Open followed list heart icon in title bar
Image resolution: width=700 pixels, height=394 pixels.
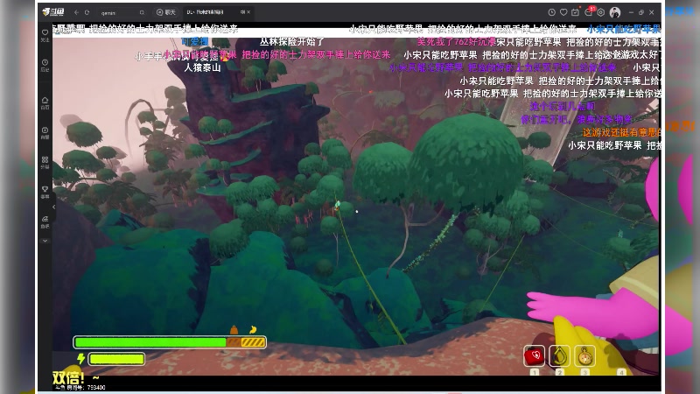(563, 12)
